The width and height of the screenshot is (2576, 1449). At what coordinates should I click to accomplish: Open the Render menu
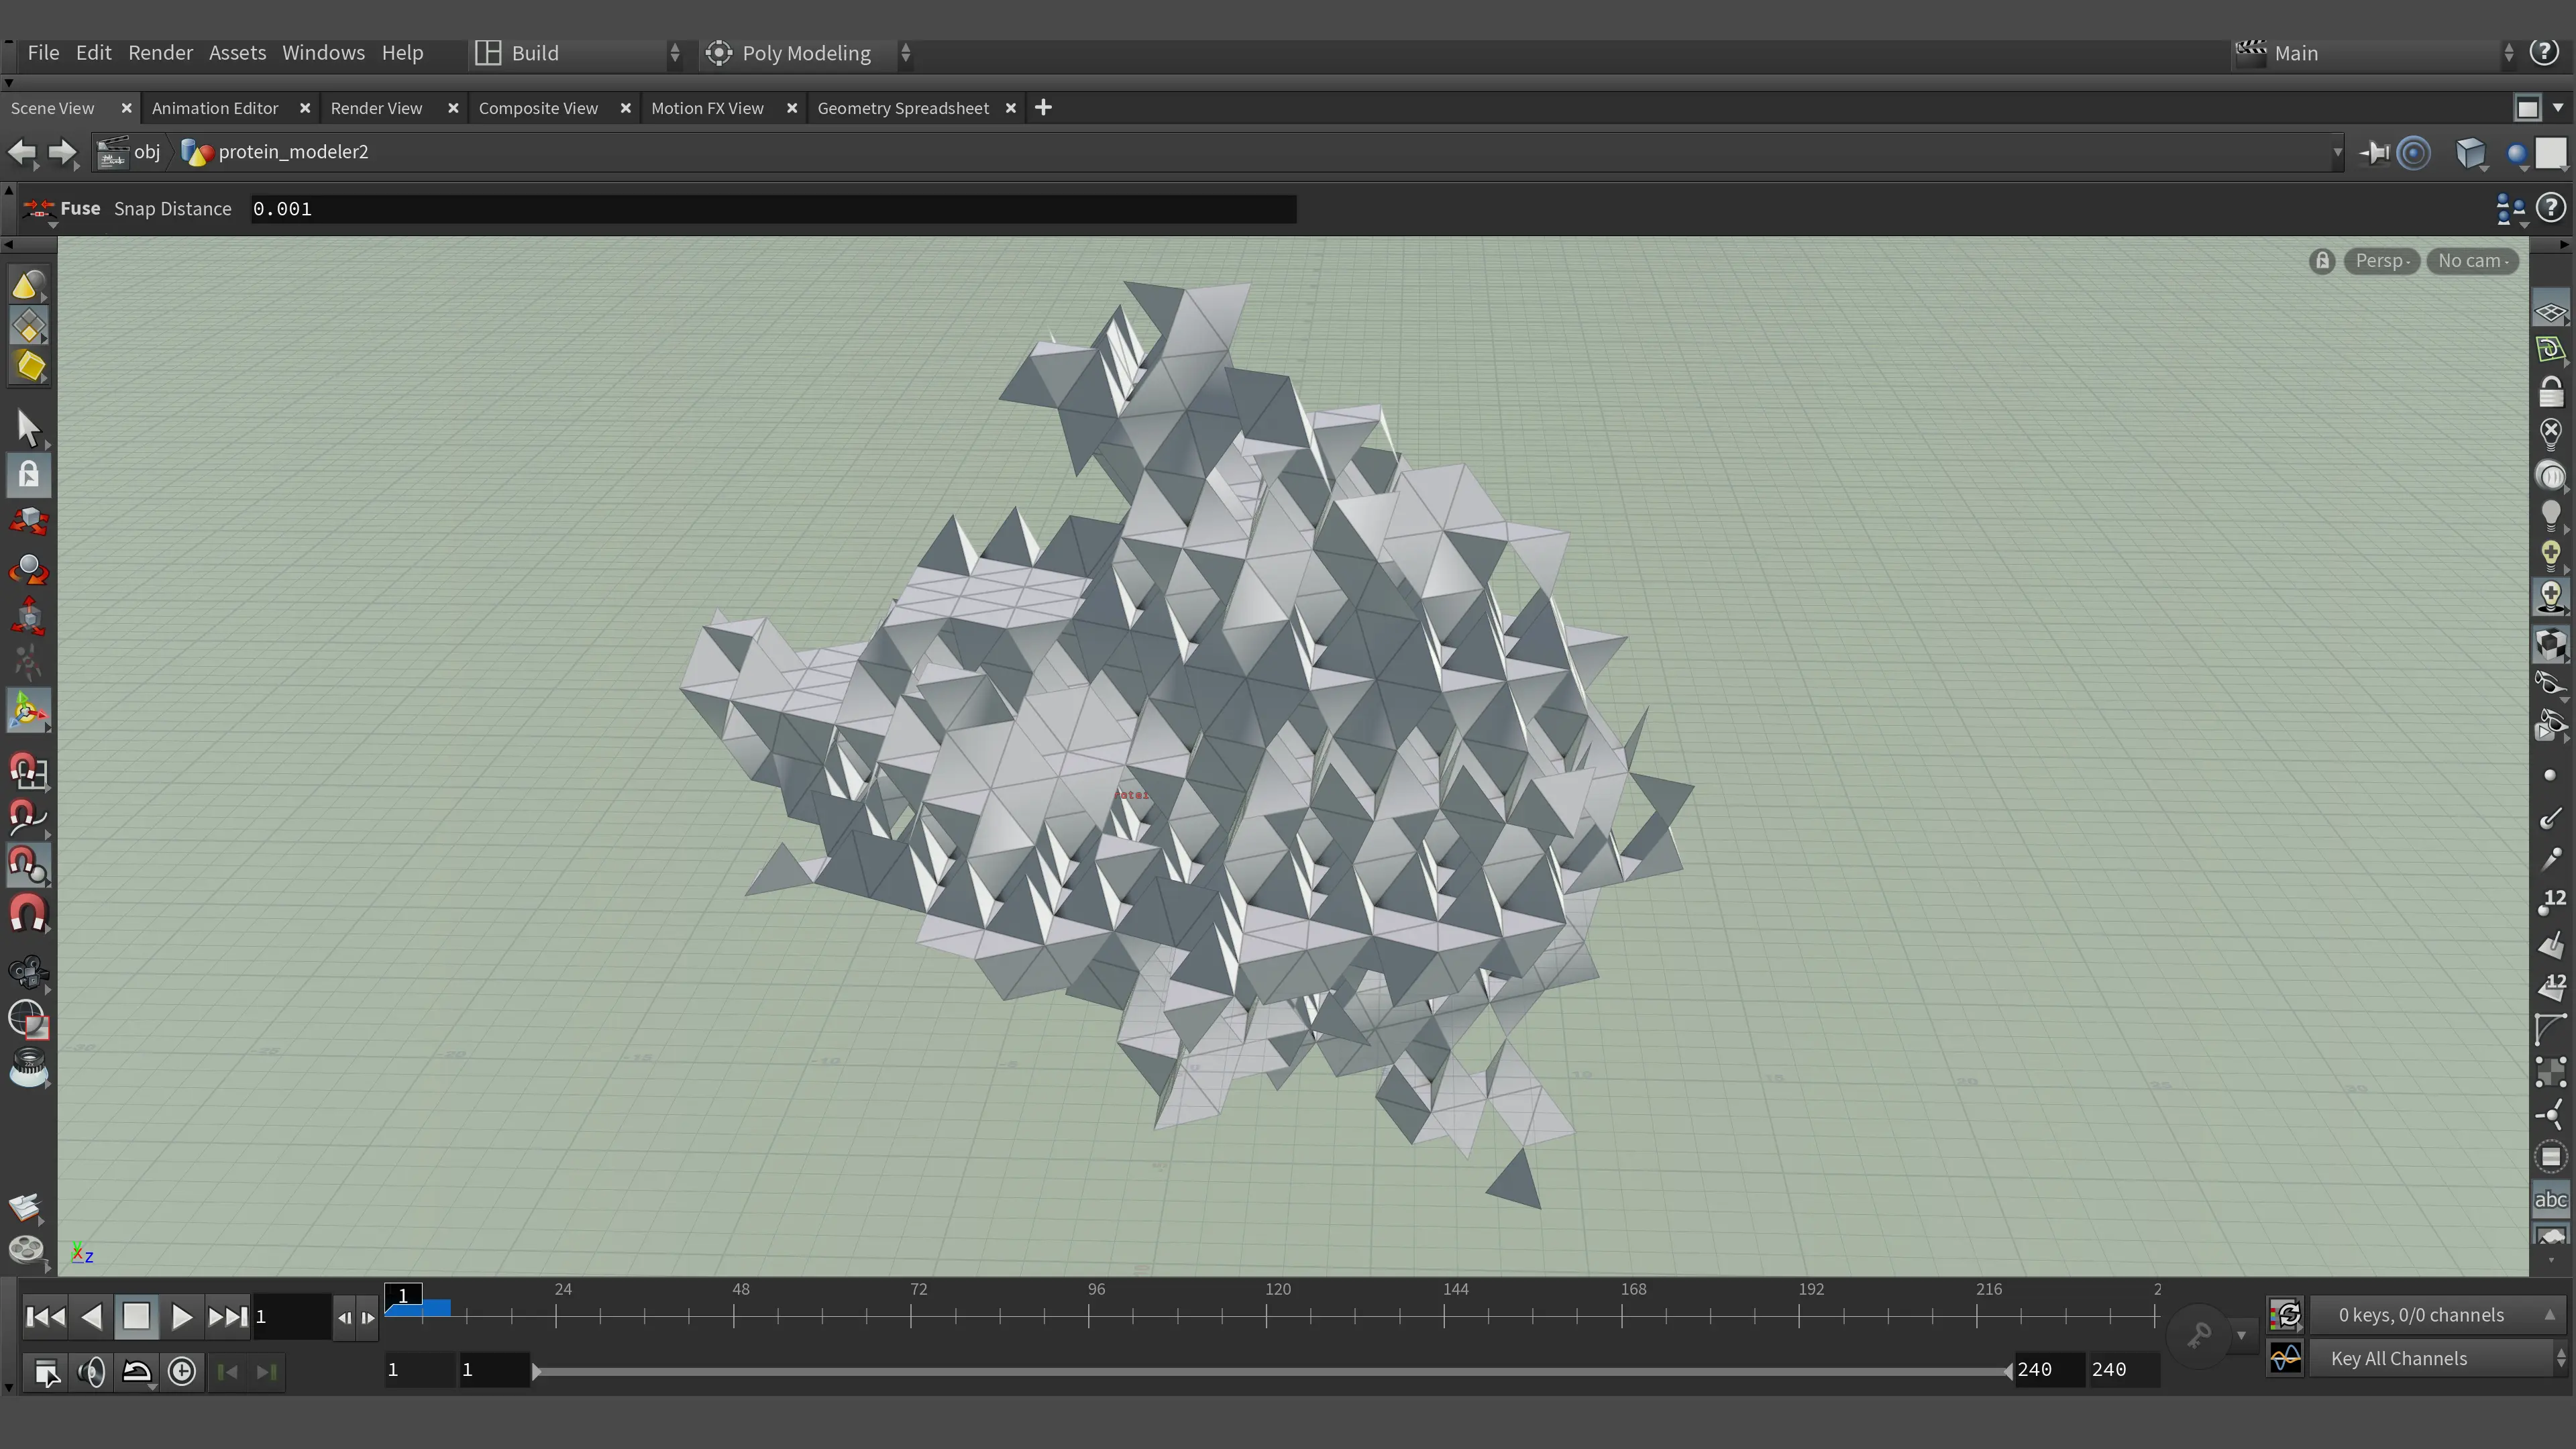click(x=160, y=53)
